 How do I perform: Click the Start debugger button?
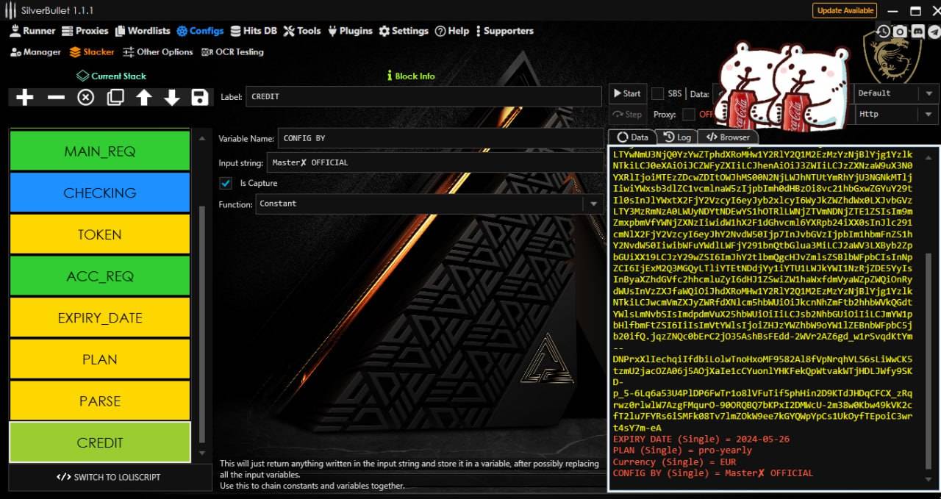click(627, 93)
